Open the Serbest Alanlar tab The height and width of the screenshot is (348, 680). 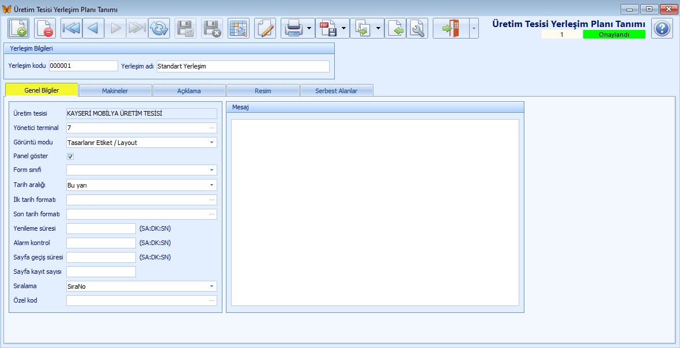coord(337,90)
